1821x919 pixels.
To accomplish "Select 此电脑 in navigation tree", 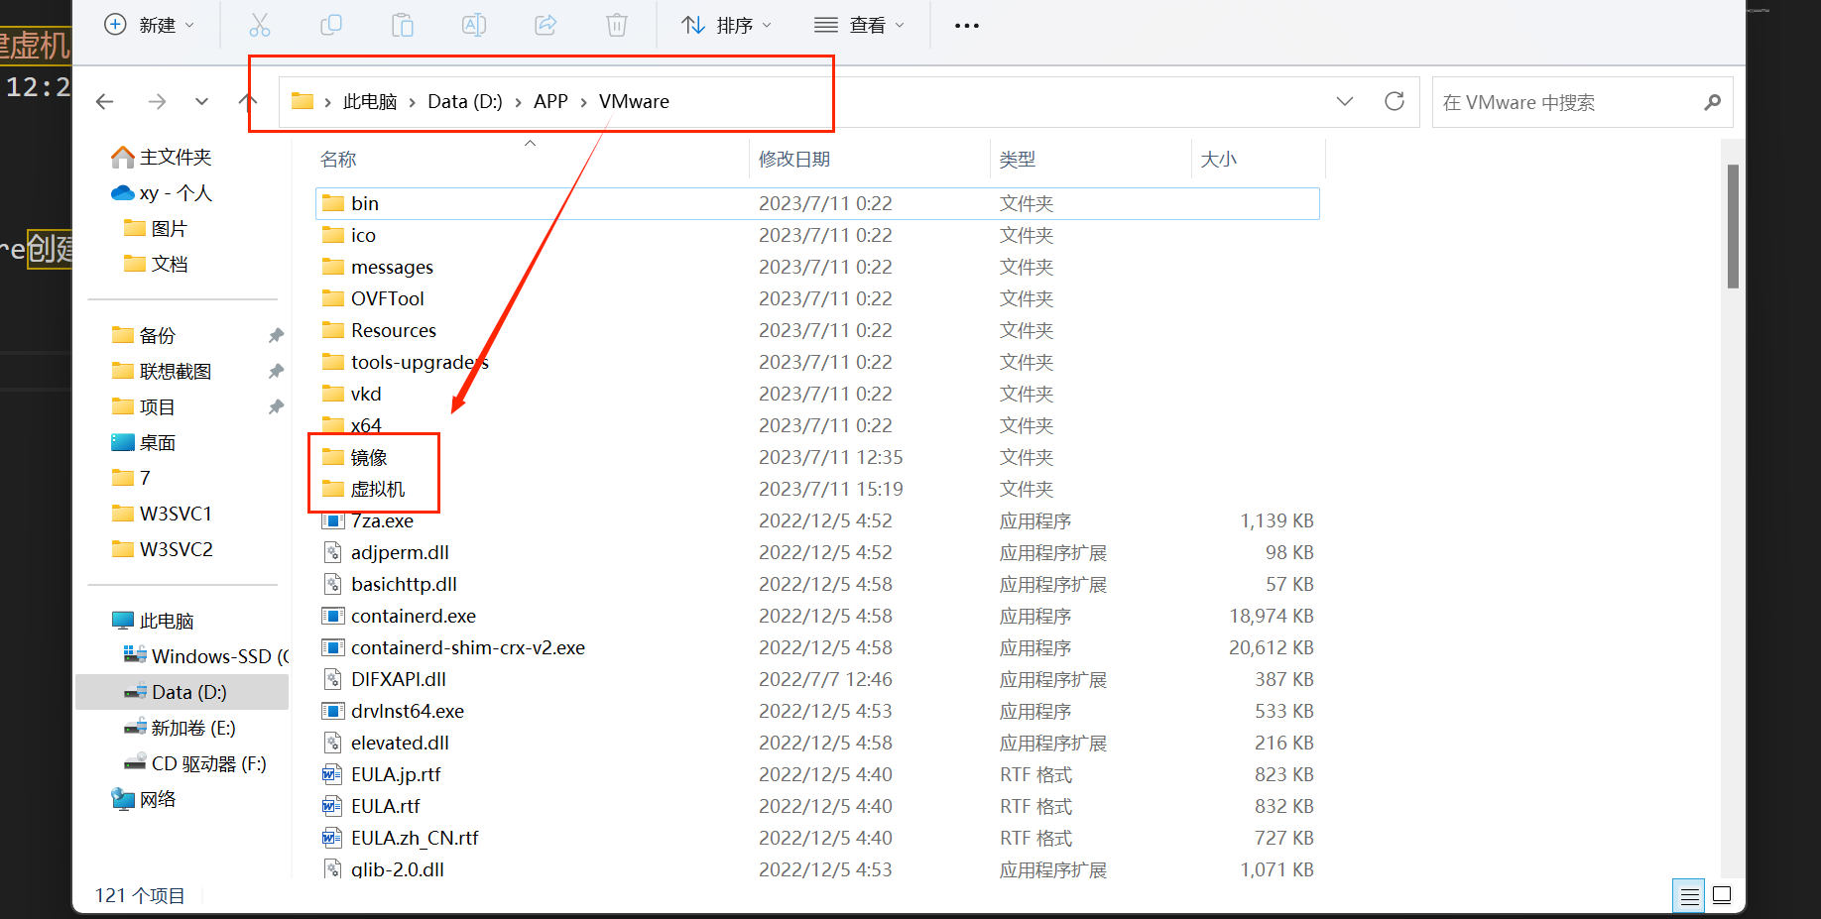I will click(x=153, y=621).
